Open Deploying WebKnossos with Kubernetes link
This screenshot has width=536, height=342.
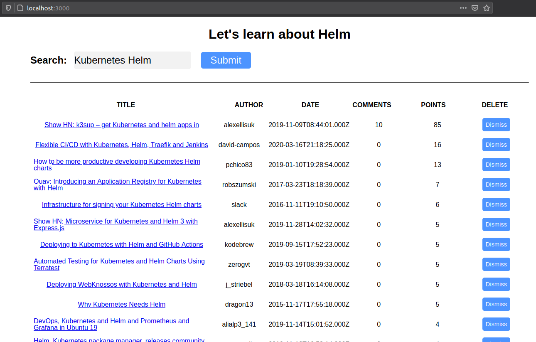click(121, 284)
